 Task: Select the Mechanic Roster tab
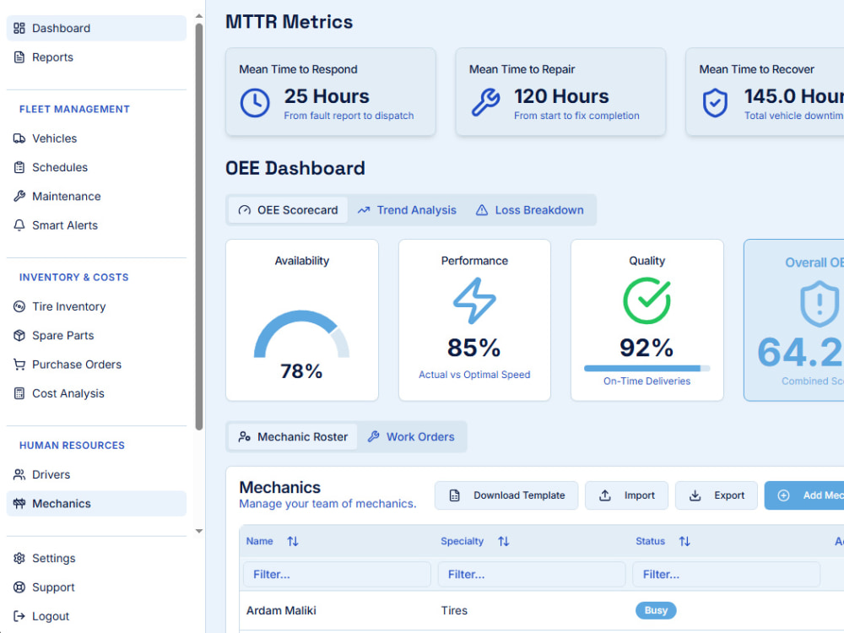293,436
